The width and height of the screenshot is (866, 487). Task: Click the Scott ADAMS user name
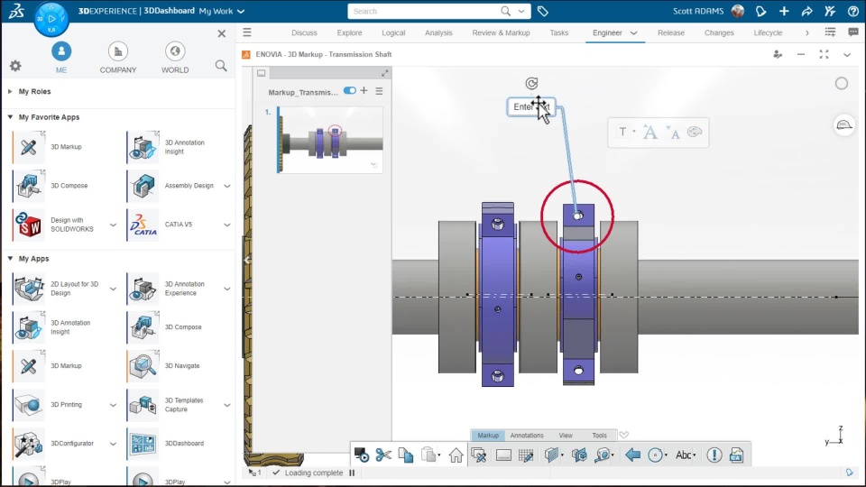pyautogui.click(x=698, y=11)
